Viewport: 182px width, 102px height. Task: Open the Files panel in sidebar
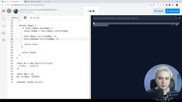click(3, 19)
